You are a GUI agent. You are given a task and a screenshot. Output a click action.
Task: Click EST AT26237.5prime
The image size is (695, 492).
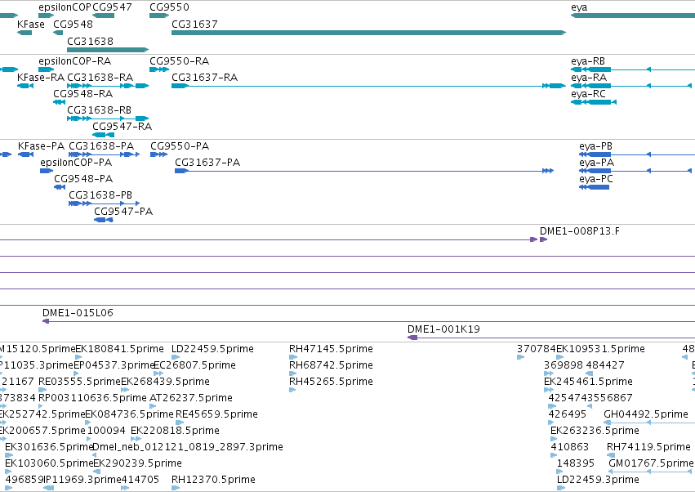tap(191, 398)
